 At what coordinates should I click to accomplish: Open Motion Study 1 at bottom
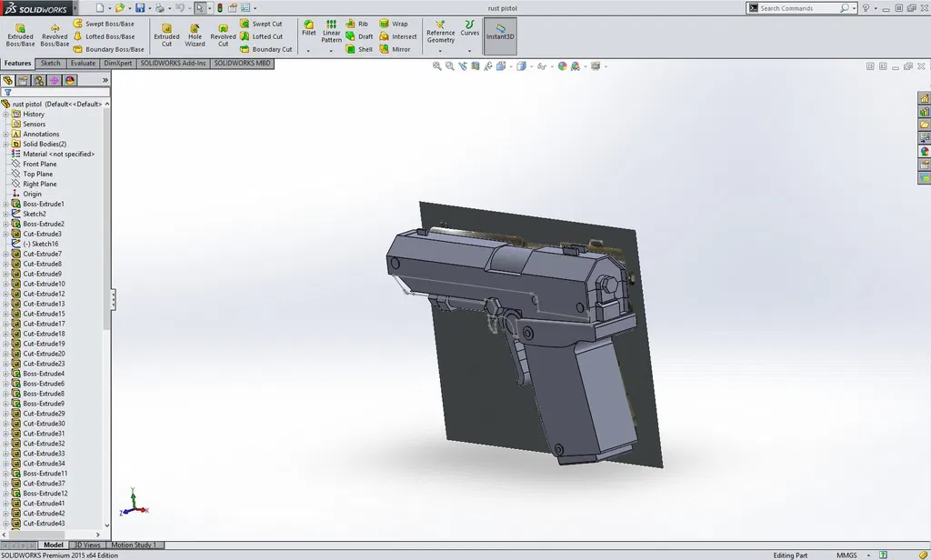click(135, 545)
